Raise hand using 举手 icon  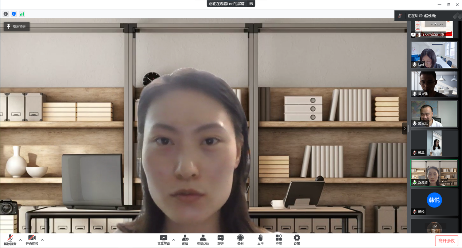260,240
